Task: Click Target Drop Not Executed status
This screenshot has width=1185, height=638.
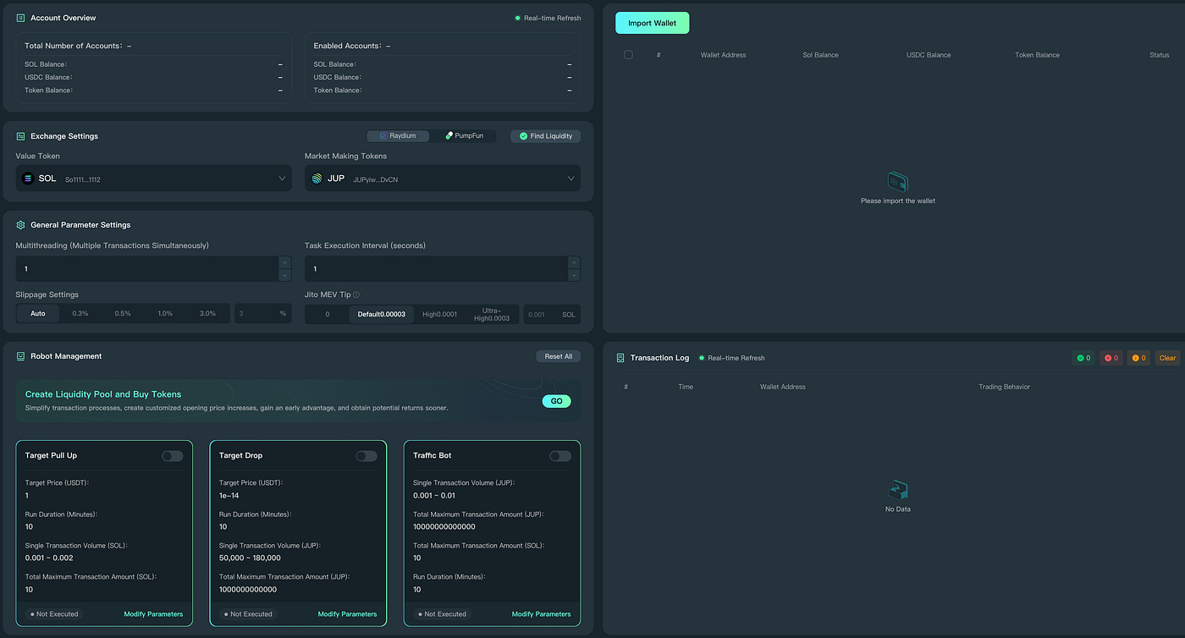Action: (x=249, y=614)
